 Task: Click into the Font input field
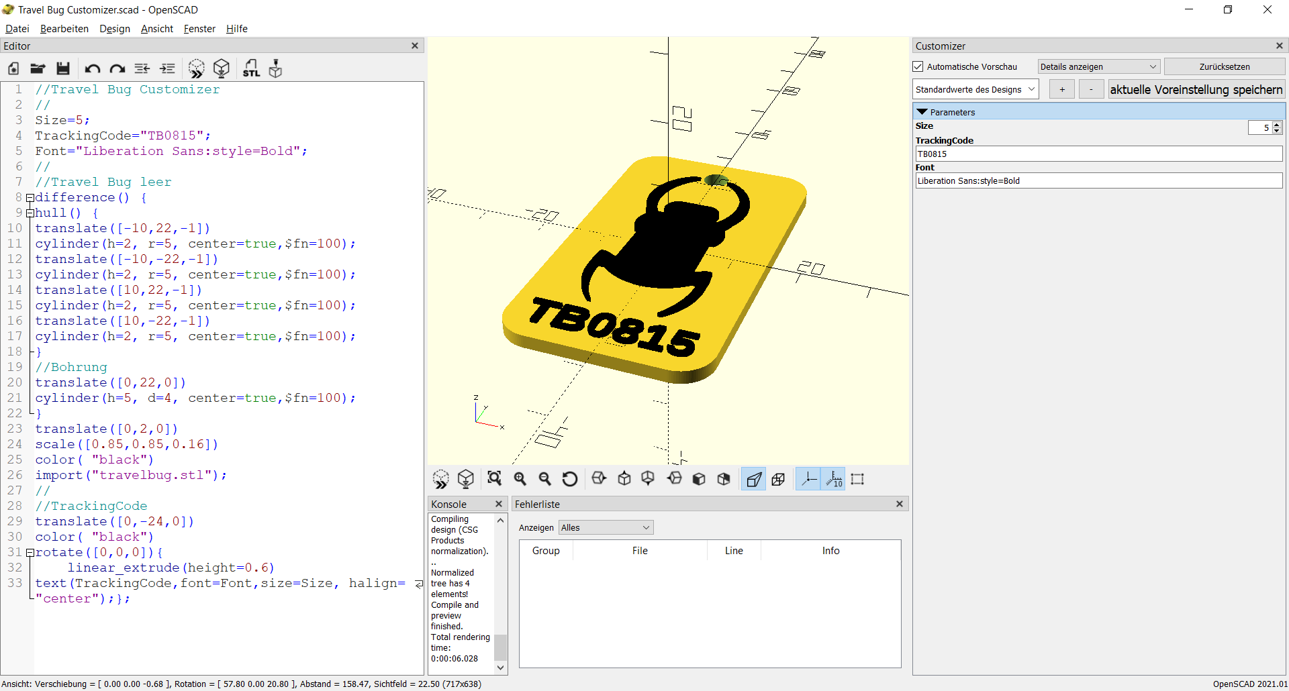(1099, 180)
